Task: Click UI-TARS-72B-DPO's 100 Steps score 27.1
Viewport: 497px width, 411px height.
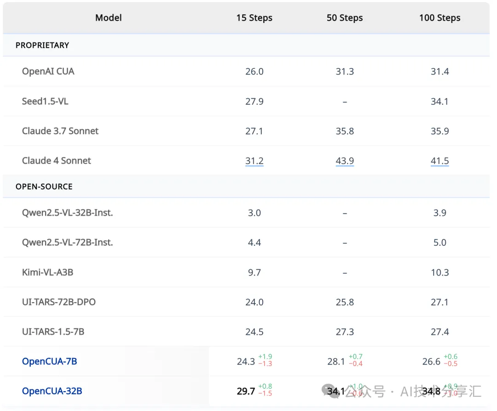Action: 439,303
